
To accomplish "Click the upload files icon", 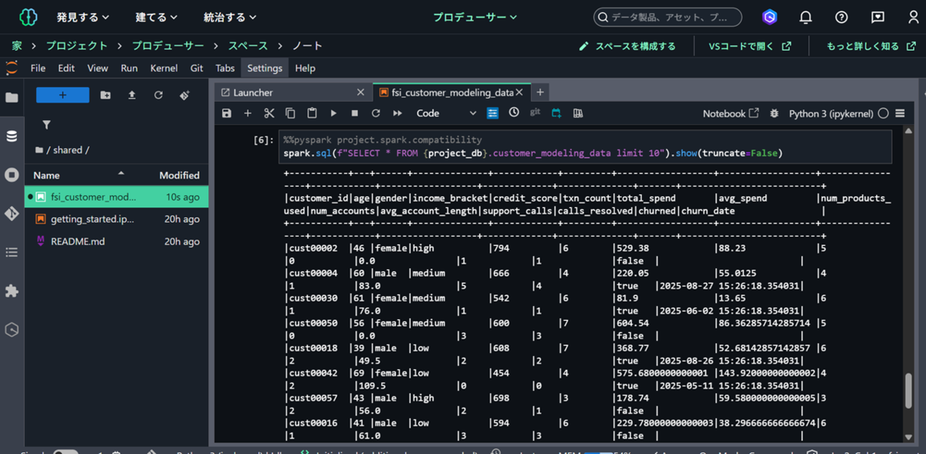I will [132, 95].
